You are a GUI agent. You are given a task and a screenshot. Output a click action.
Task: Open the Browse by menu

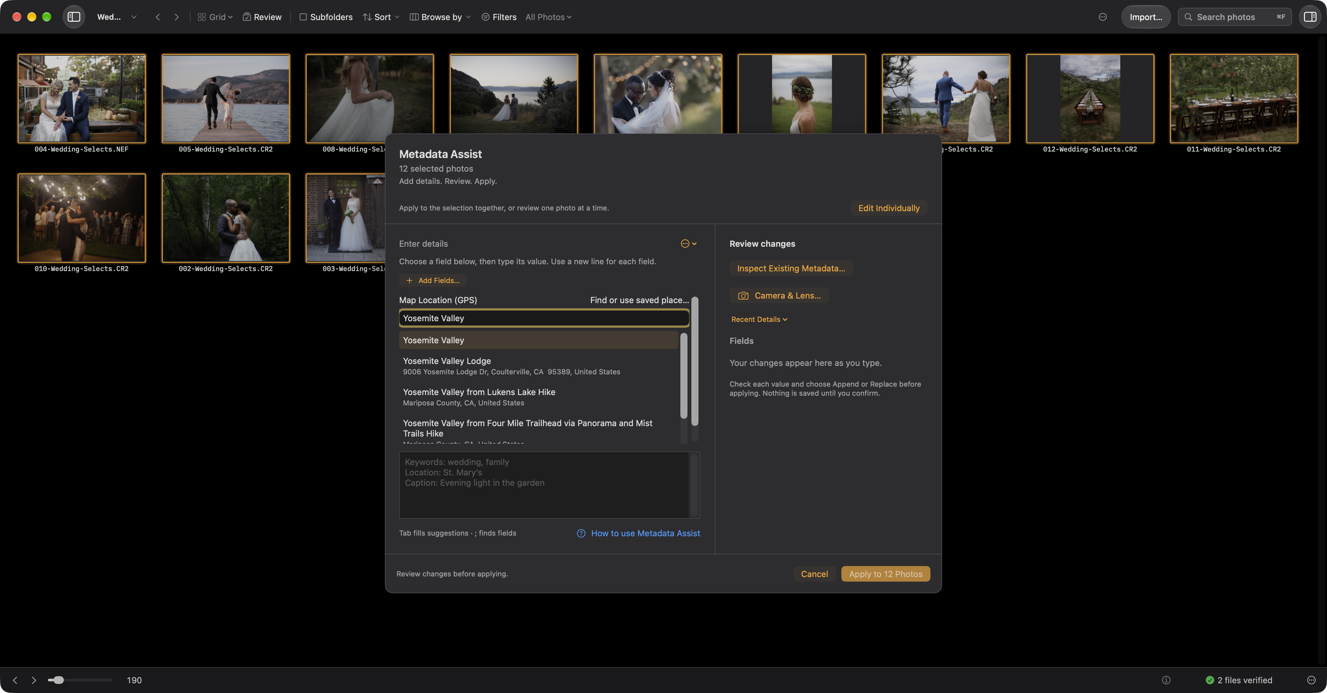441,17
